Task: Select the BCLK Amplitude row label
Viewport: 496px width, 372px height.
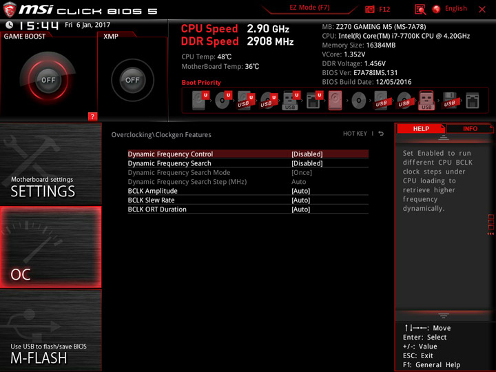Action: pyautogui.click(x=152, y=191)
